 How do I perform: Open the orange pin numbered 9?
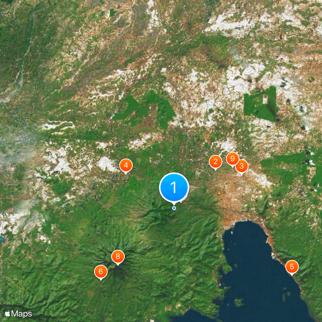[232, 159]
